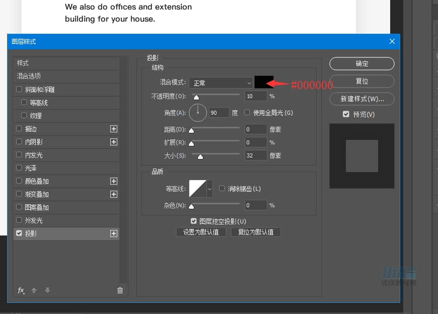Uncheck the 投影 effect checkbox

[19, 233]
